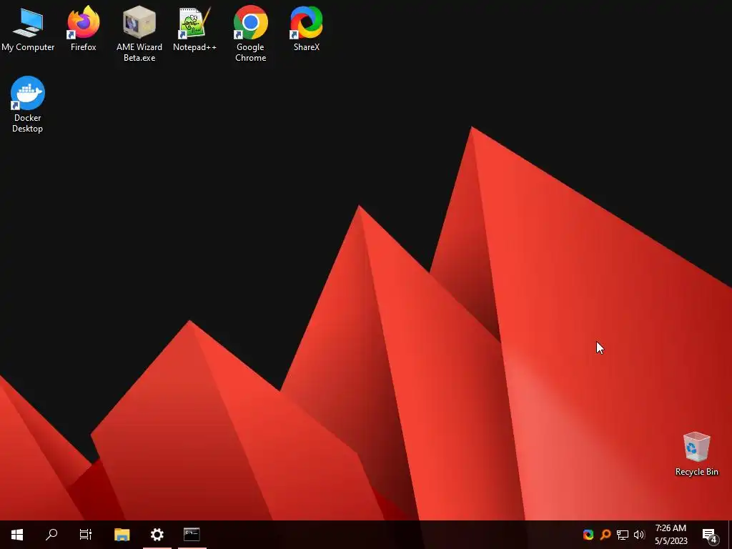
Task: Select the My Computer desktop icon
Action: 28,29
